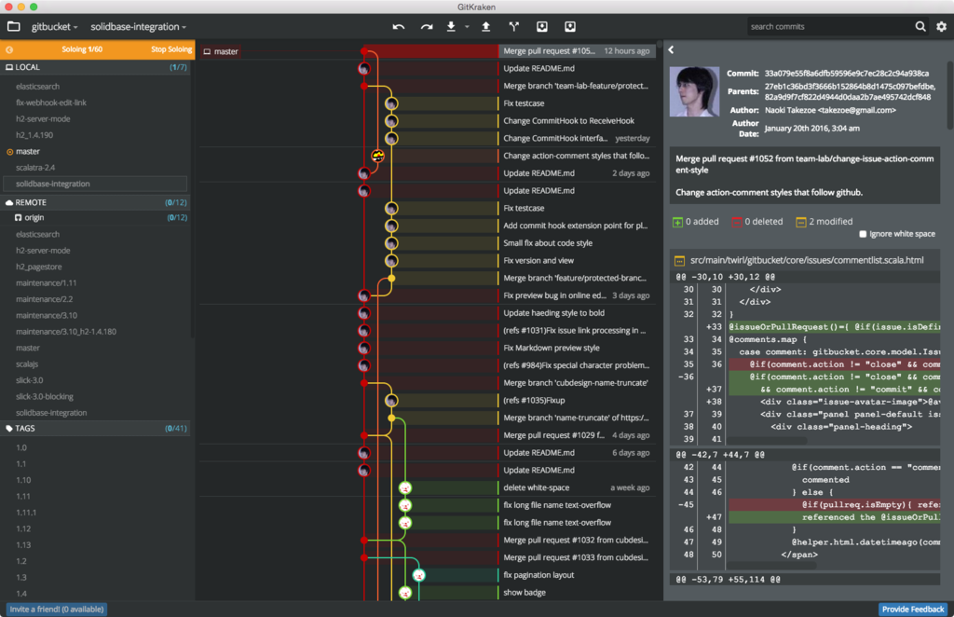Screen dimensions: 954x617
Task: Click the Pop stash icon
Action: pos(570,26)
